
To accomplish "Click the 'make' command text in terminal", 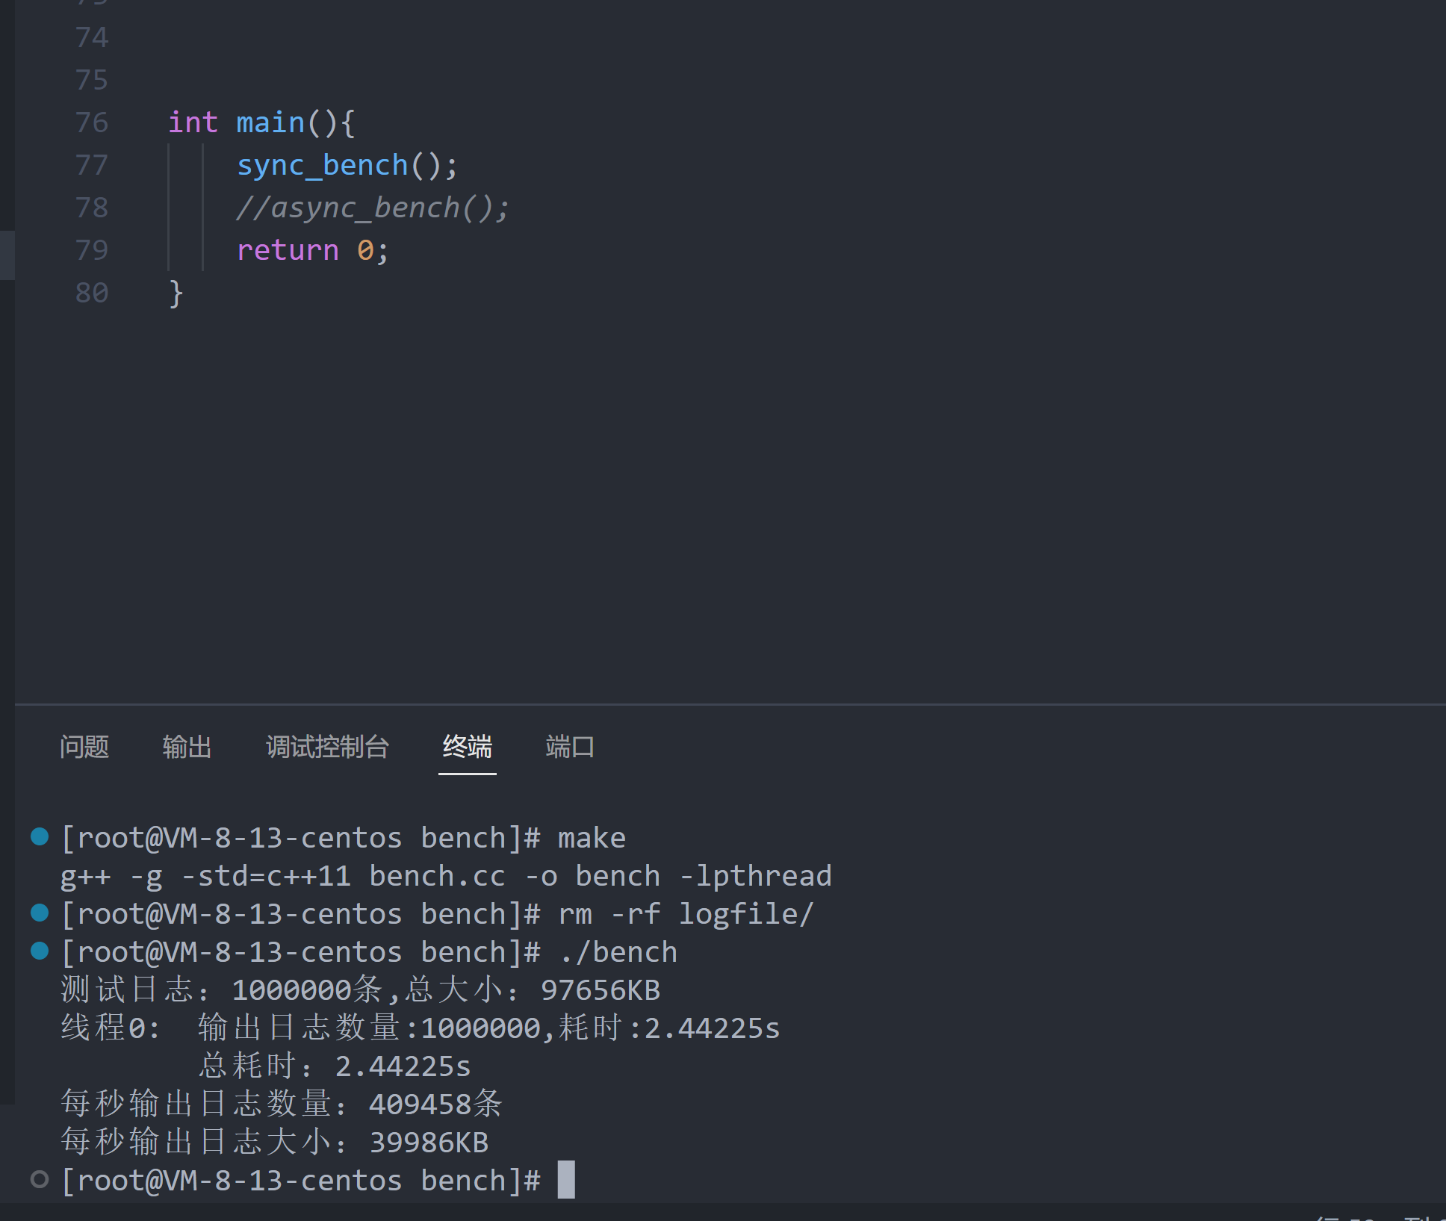I will coord(592,838).
